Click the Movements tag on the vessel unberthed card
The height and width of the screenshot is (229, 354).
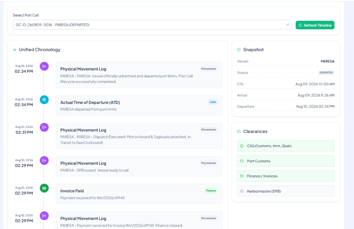(208, 69)
